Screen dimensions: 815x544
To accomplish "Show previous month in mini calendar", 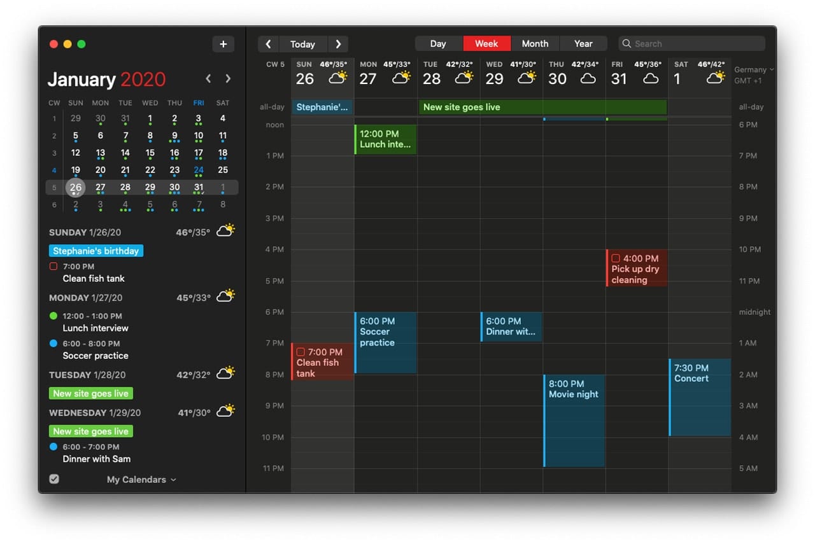I will [208, 79].
